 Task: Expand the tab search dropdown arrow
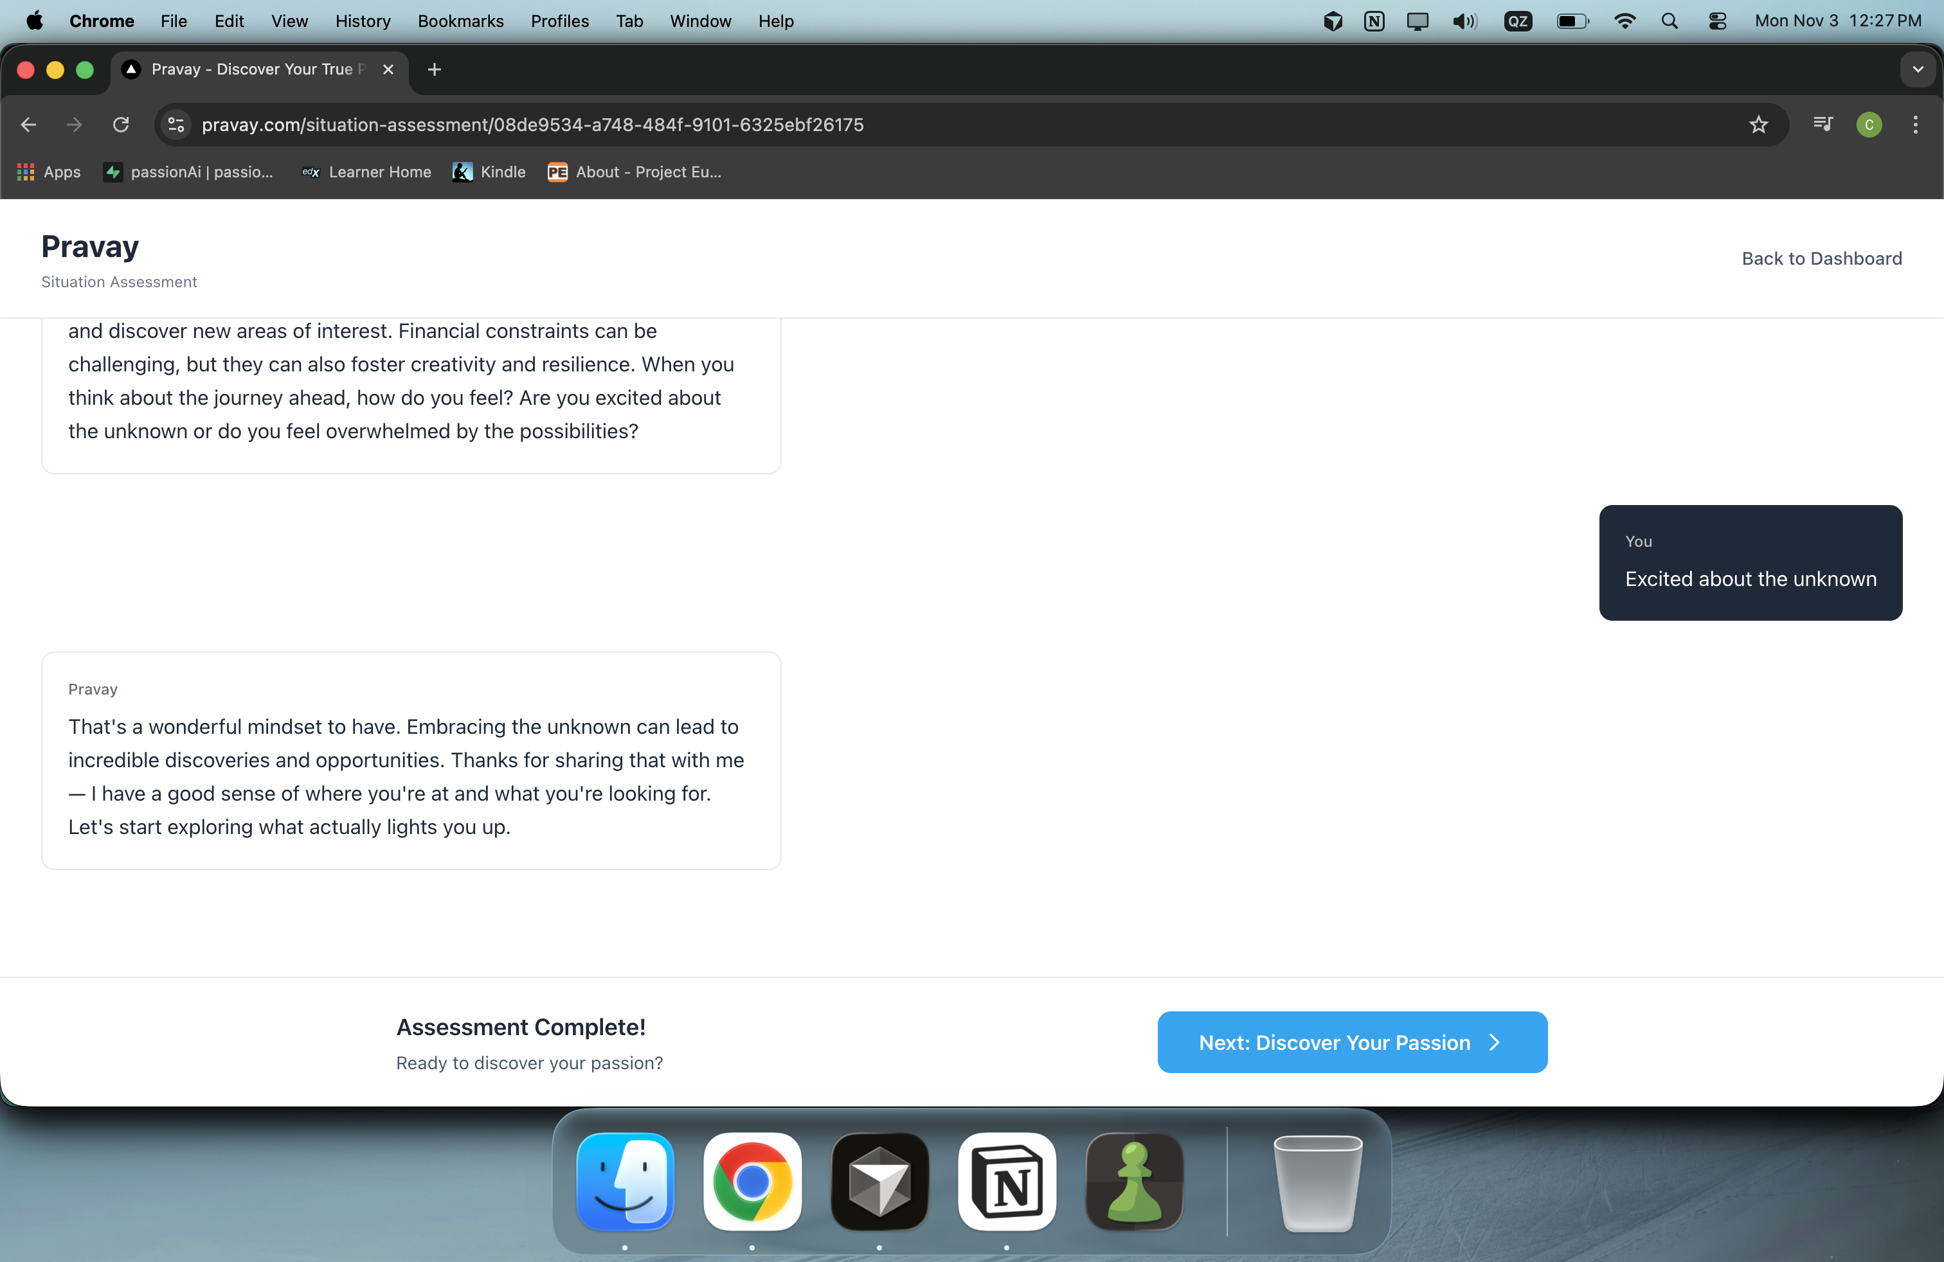[1917, 69]
